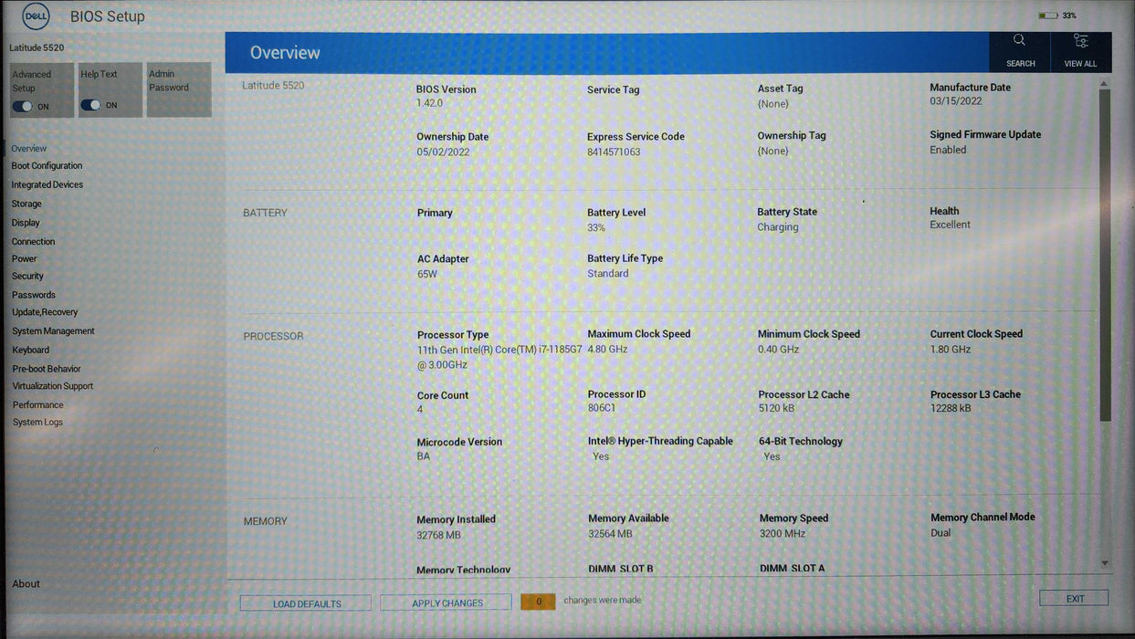Click Memory Available 32564 MB
This screenshot has height=639, width=1135.
611,534
